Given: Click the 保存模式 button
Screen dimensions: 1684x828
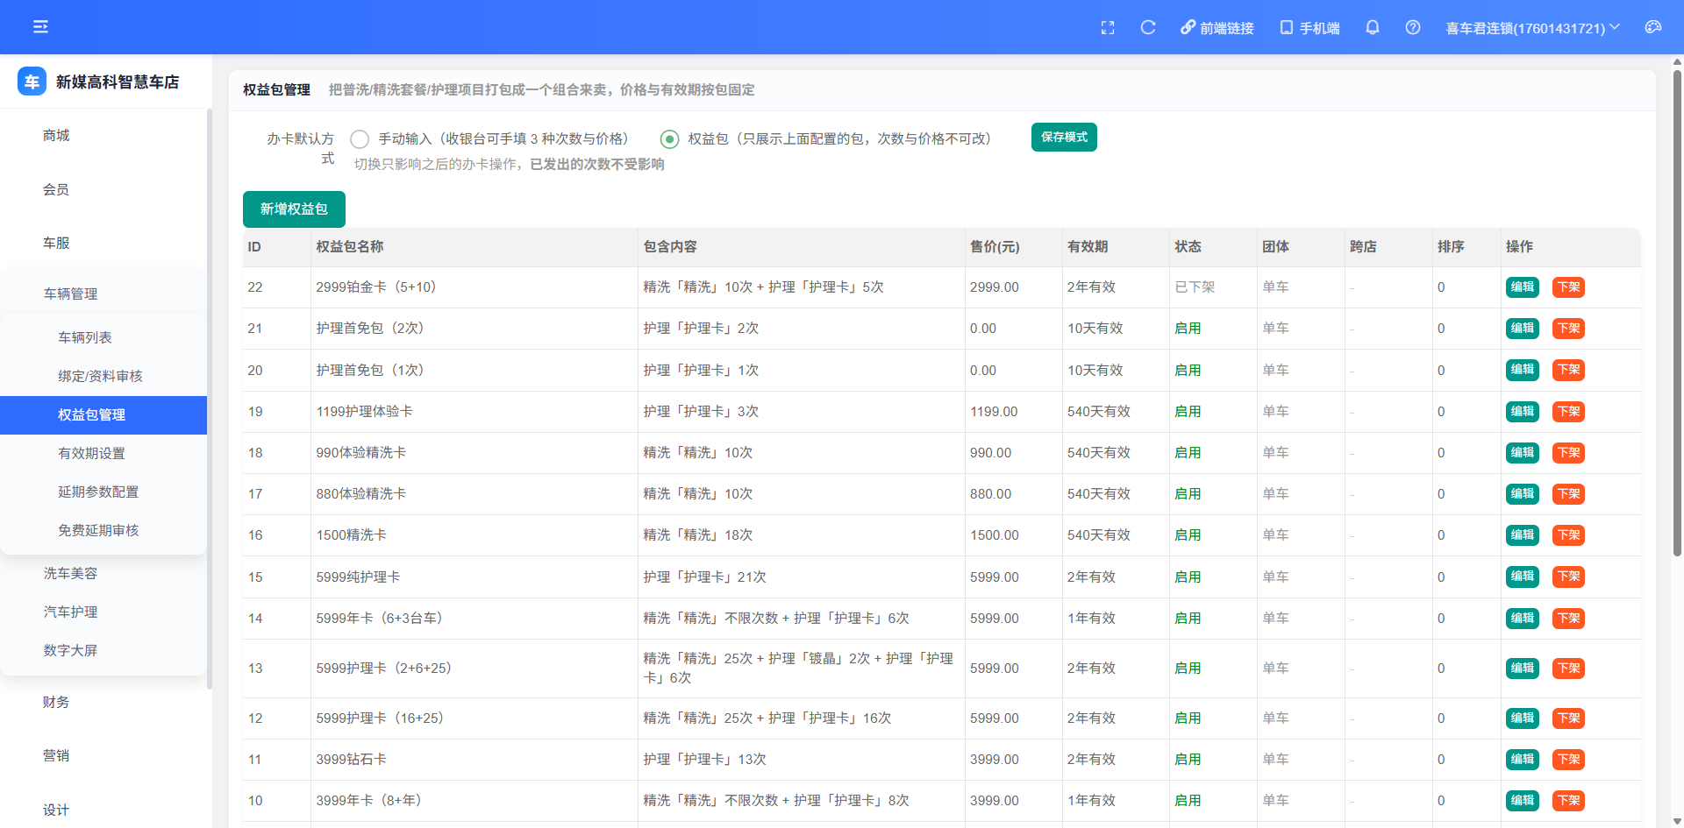Looking at the screenshot, I should coord(1064,138).
